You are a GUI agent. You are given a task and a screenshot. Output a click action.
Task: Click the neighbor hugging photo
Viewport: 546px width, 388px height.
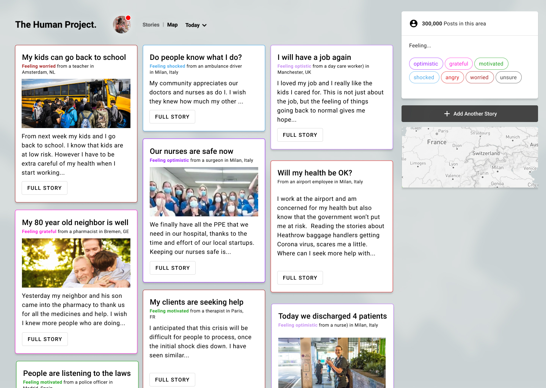click(76, 263)
